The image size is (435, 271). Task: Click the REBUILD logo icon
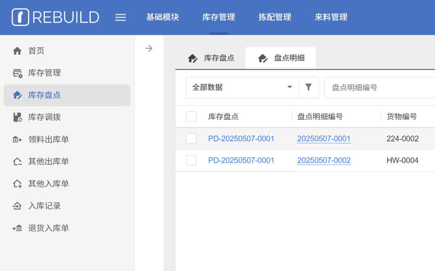click(20, 17)
